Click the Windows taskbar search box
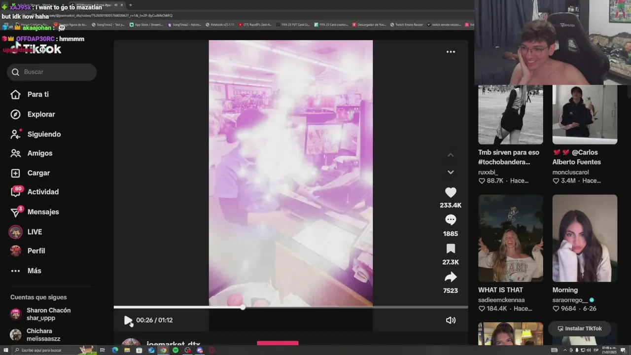 54,350
